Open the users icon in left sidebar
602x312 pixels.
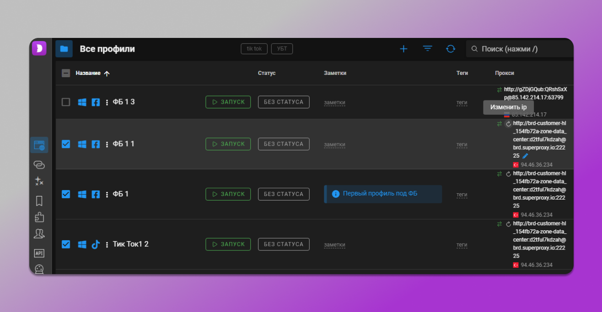(39, 234)
